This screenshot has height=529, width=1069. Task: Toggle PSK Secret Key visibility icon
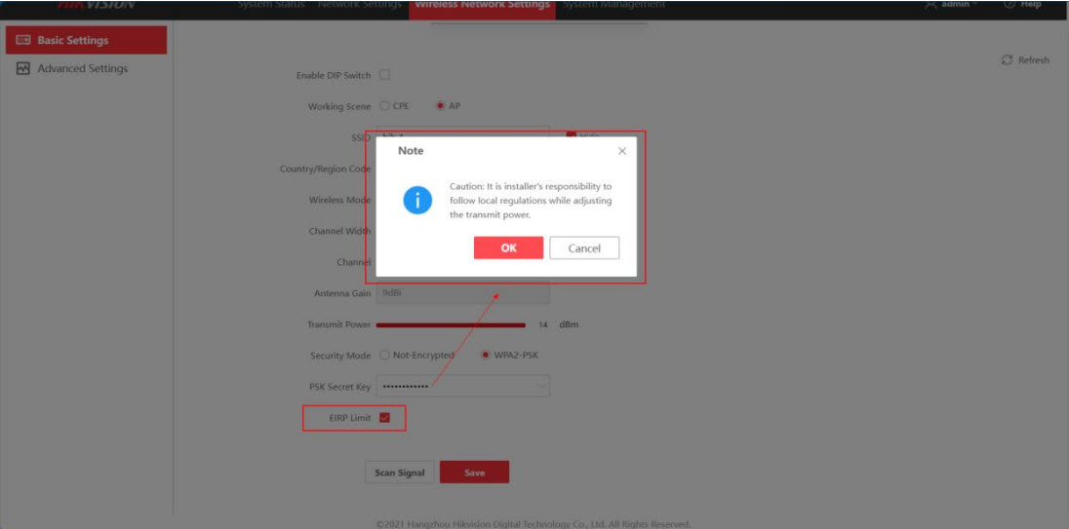pos(539,387)
